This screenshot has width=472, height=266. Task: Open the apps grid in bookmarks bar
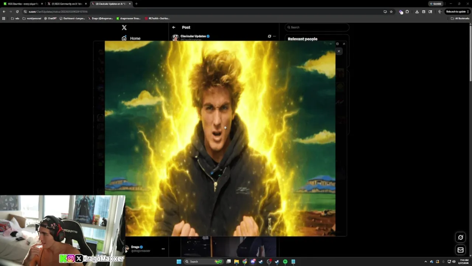point(4,18)
